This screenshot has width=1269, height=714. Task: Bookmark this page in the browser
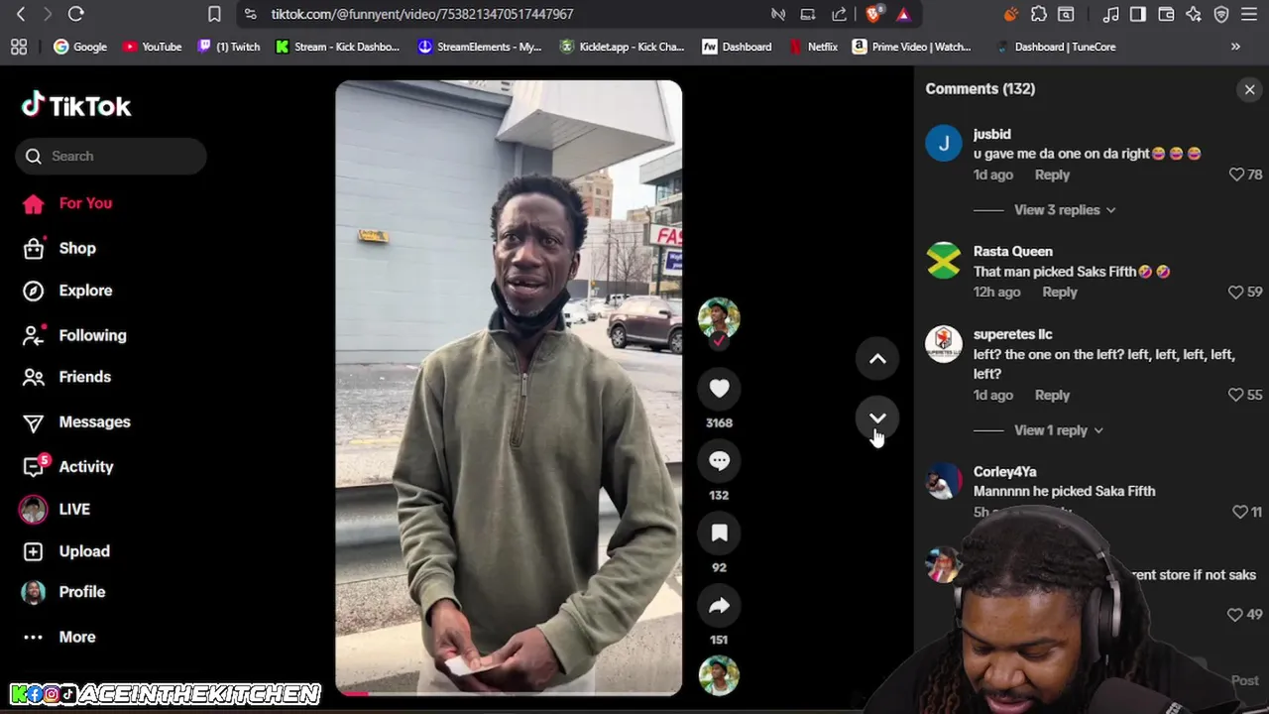tap(214, 14)
